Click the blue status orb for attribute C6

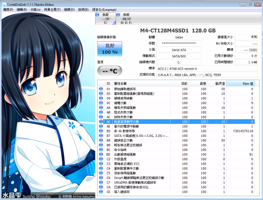tap(101, 178)
